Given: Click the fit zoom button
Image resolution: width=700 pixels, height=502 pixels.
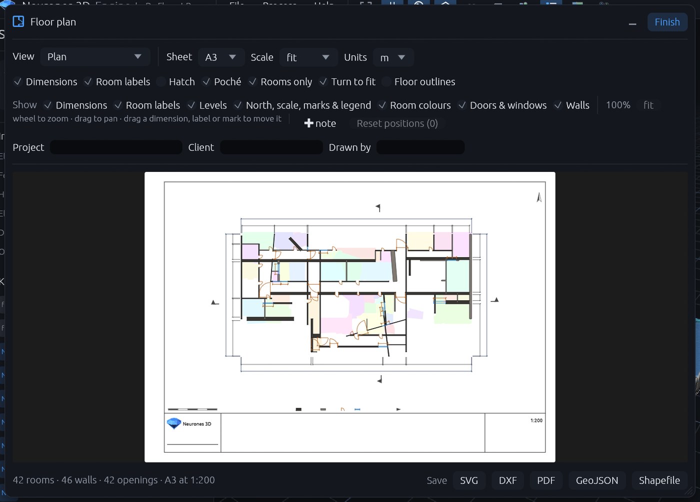Looking at the screenshot, I should [x=648, y=105].
